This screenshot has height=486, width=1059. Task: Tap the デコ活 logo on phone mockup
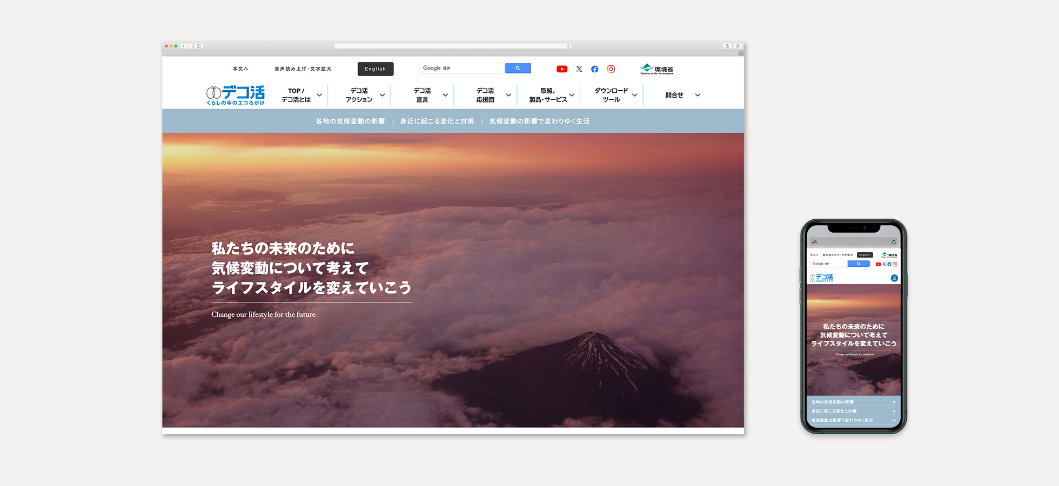[821, 278]
